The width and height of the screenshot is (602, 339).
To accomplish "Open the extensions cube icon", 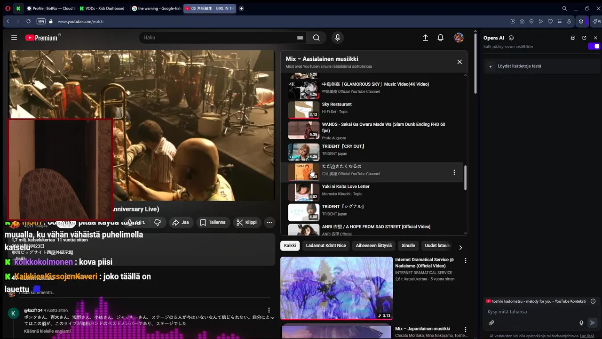I will tap(581, 21).
